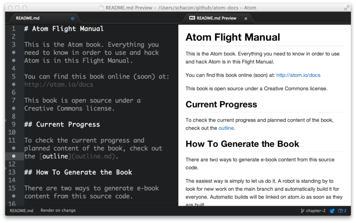Click the highlighted outline text in editor

[55, 156]
